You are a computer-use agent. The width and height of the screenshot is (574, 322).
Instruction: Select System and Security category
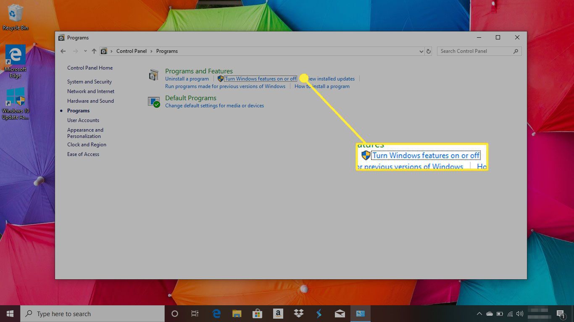pos(90,82)
